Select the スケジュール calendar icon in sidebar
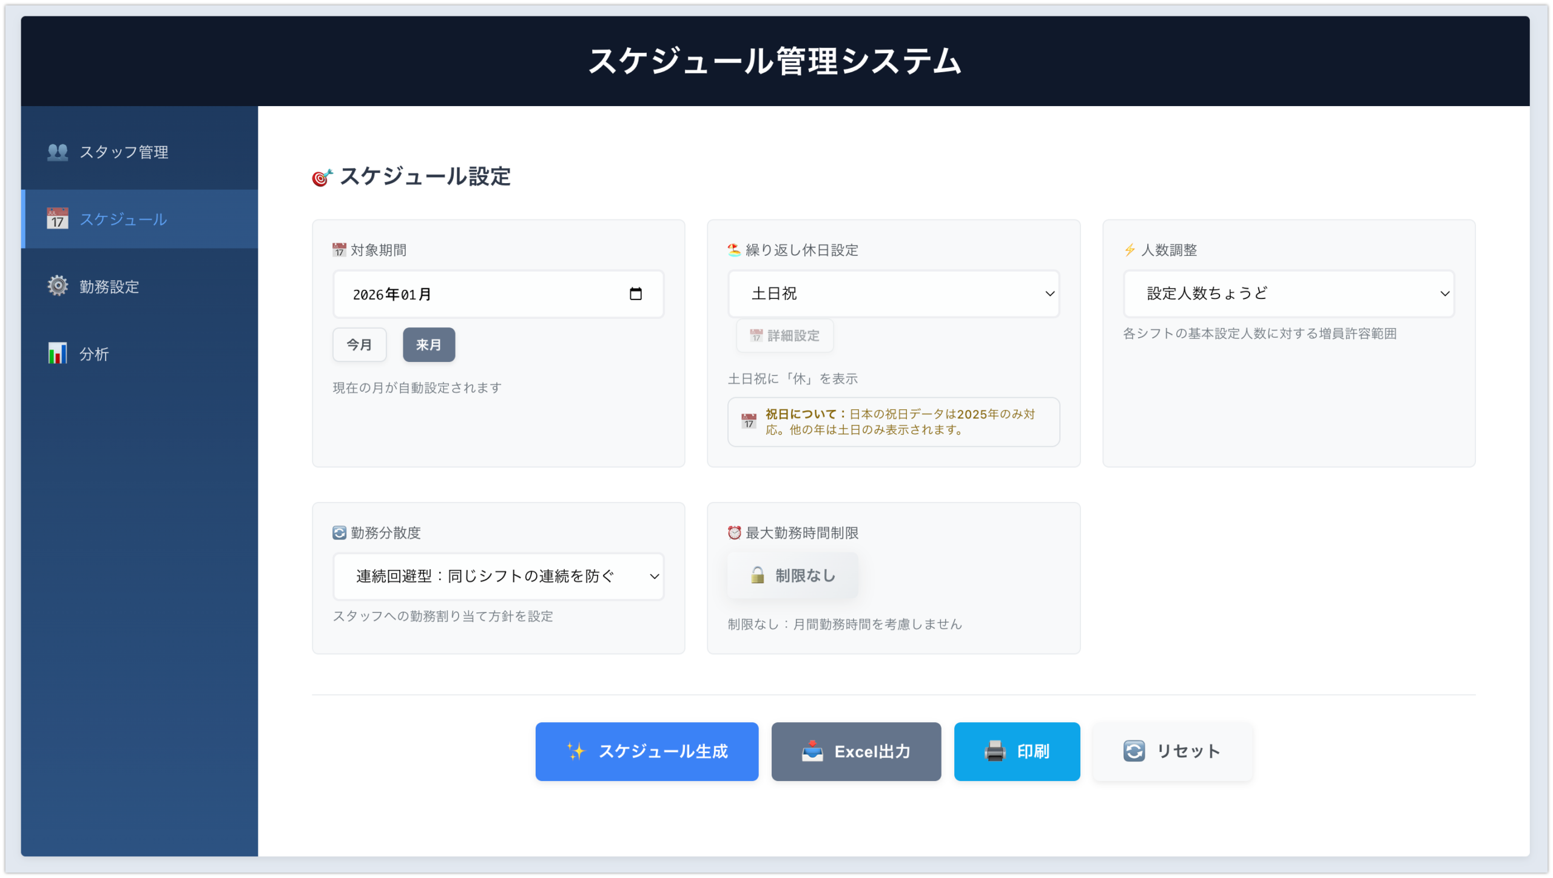1553x878 pixels. point(56,219)
